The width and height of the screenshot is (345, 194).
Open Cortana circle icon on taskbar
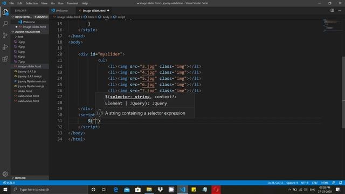point(93,189)
